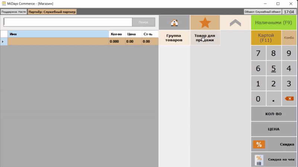Tap the keypad digit 1
The width and height of the screenshot is (298, 167).
258,83
